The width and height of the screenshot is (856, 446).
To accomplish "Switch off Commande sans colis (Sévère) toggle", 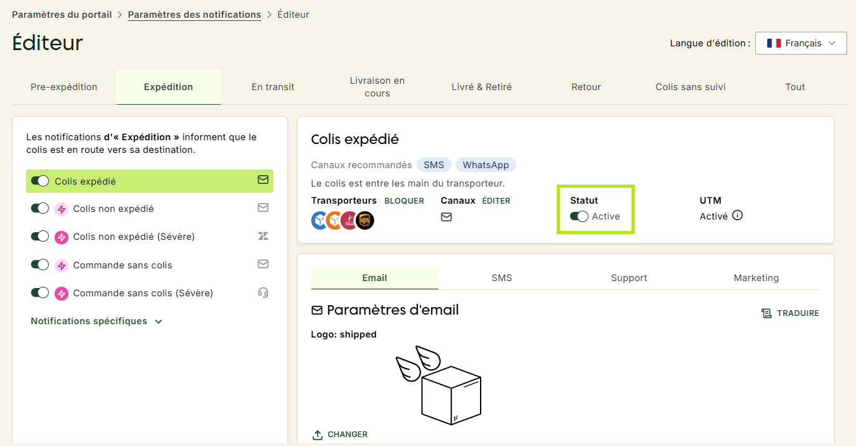I will click(x=40, y=292).
